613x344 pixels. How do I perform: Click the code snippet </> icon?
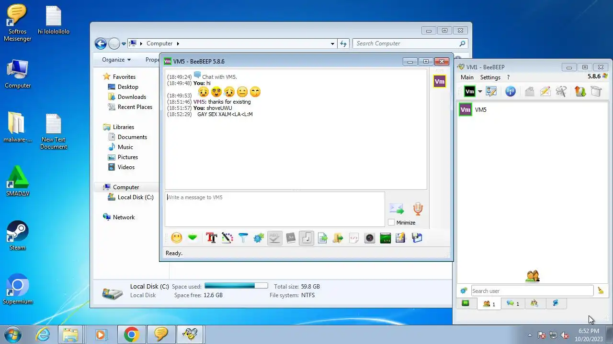(x=354, y=237)
